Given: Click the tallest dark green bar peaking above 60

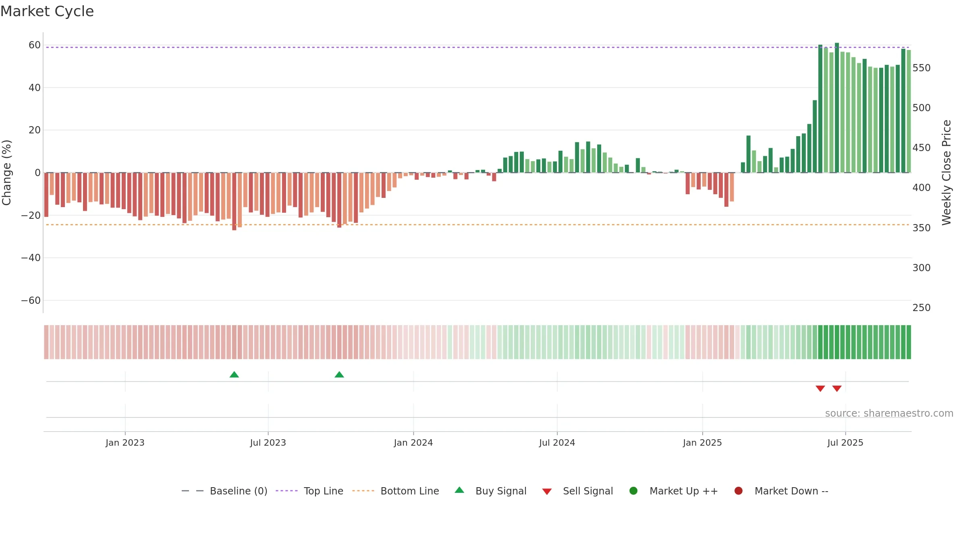Looking at the screenshot, I should (x=837, y=108).
